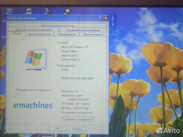Confirm with the OK button
Screen dimensions: 183x137
[x=57, y=129]
